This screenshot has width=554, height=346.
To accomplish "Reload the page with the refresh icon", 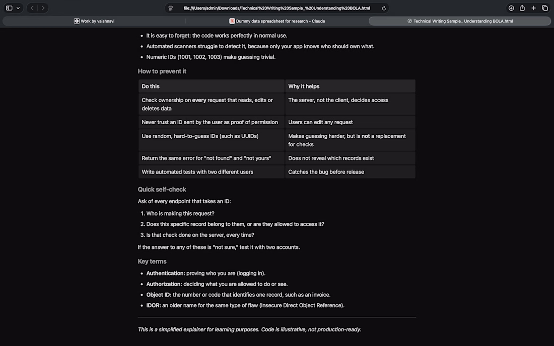I will [x=384, y=8].
